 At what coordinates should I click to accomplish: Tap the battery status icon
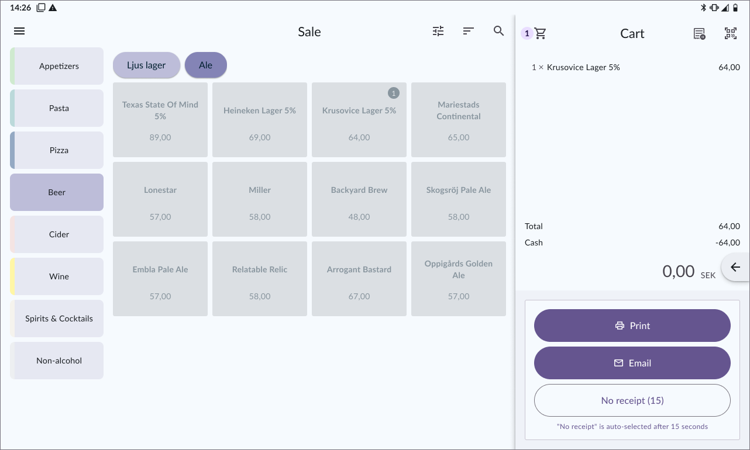(736, 8)
